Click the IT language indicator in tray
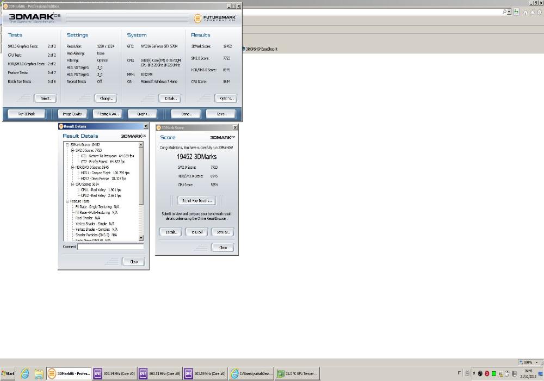 pos(459,373)
